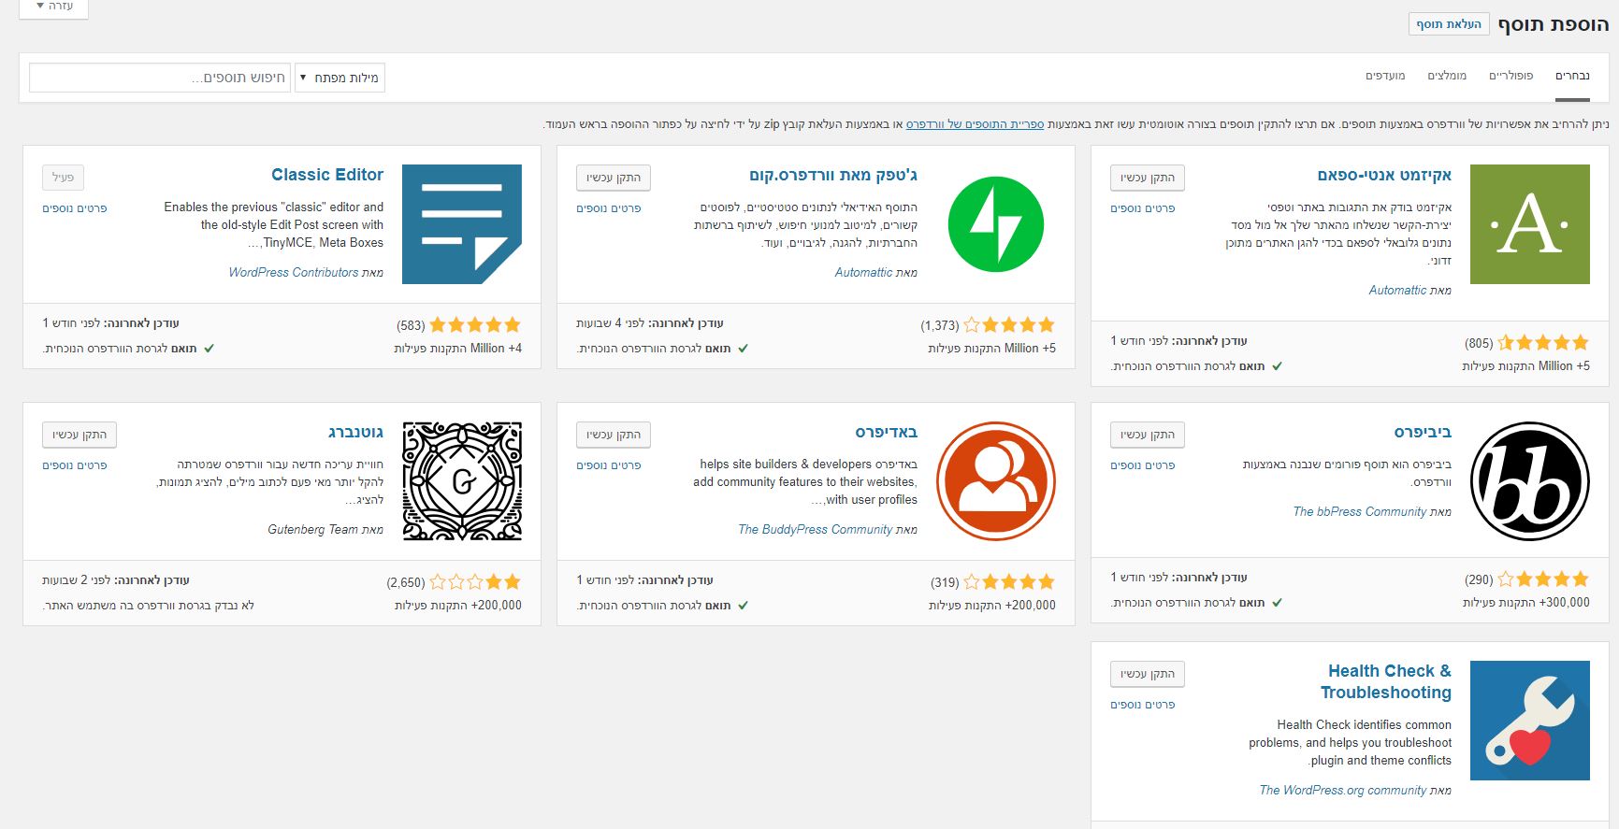
Task: Click the WordPress Contributors author link
Action: pos(294,273)
